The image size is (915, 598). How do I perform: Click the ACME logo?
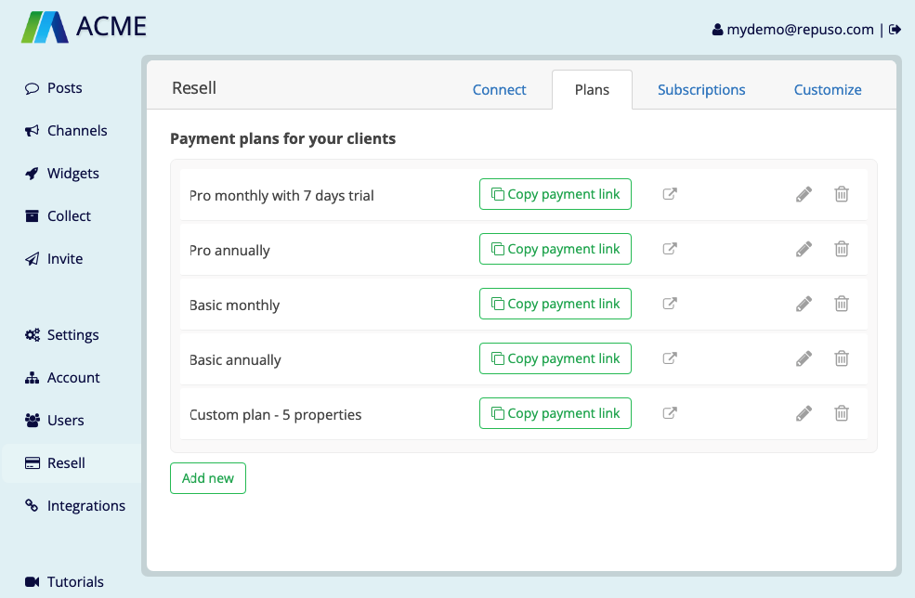click(84, 27)
